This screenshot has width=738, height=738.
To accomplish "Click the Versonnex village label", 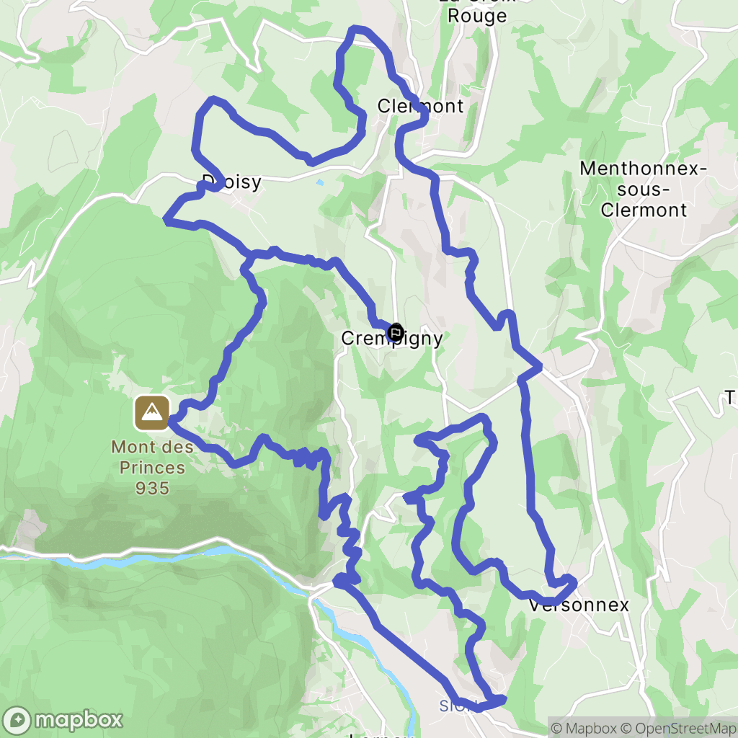I will [x=579, y=605].
